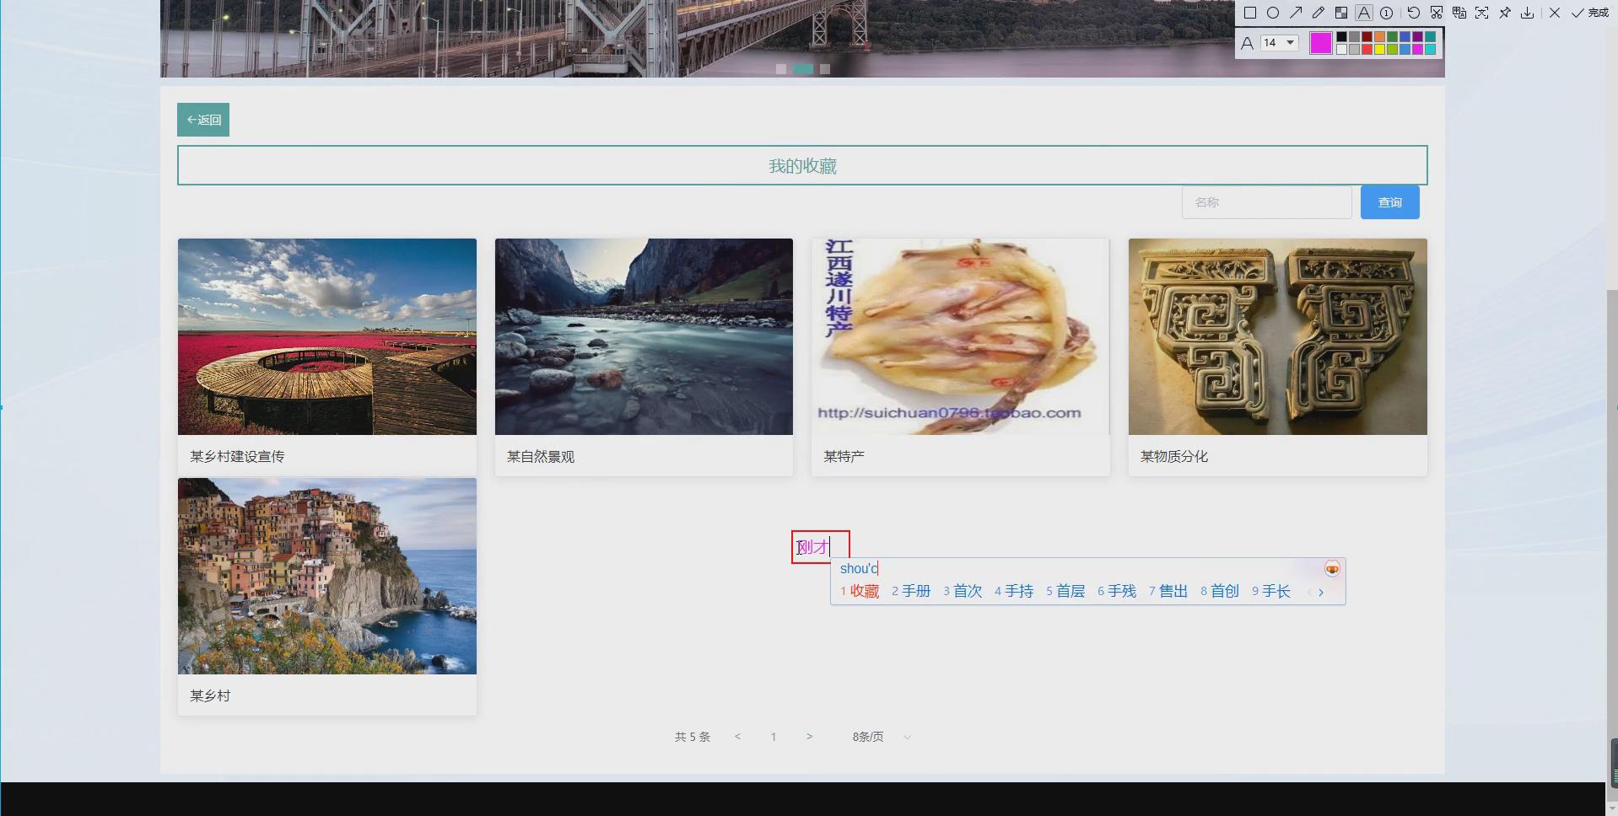Toggle the text annotation tool
Viewport: 1618px width, 816px height.
coord(1364,13)
